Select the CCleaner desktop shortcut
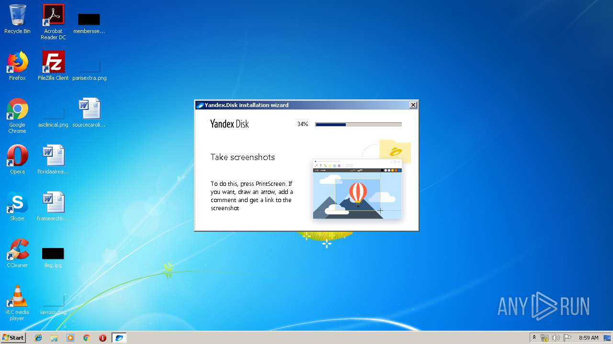Viewport: 613px width, 344px height. pyautogui.click(x=17, y=253)
